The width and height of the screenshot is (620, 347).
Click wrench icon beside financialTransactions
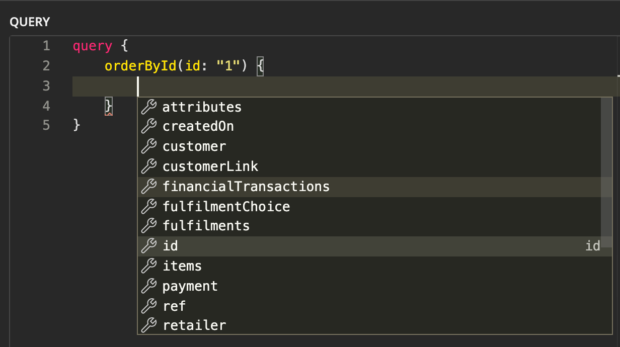point(148,187)
